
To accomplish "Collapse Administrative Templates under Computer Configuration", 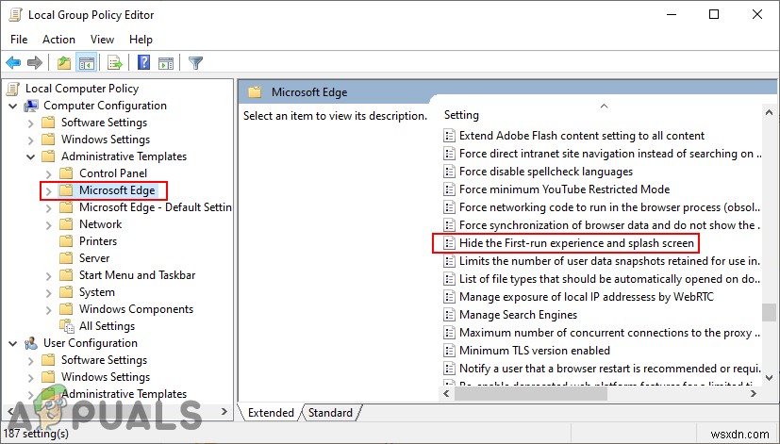I will (31, 156).
